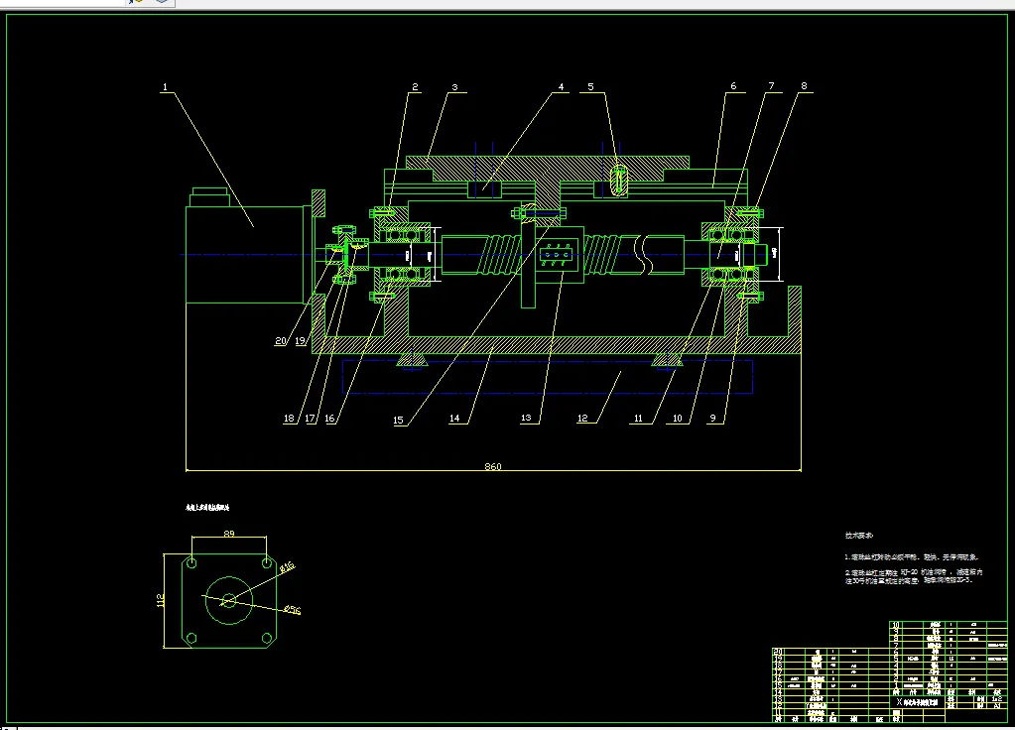The image size is (1015, 730).
Task: Select the Ø16 diameter annotation
Action: click(287, 567)
